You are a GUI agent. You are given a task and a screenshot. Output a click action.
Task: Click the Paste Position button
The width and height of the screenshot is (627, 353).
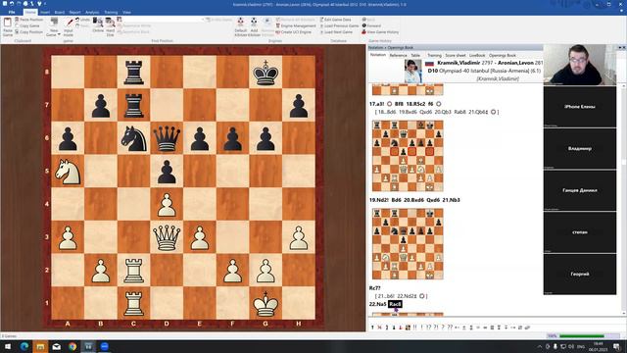[x=28, y=20]
